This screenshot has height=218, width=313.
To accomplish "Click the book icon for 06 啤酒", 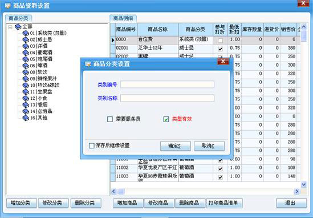I will [26, 66].
